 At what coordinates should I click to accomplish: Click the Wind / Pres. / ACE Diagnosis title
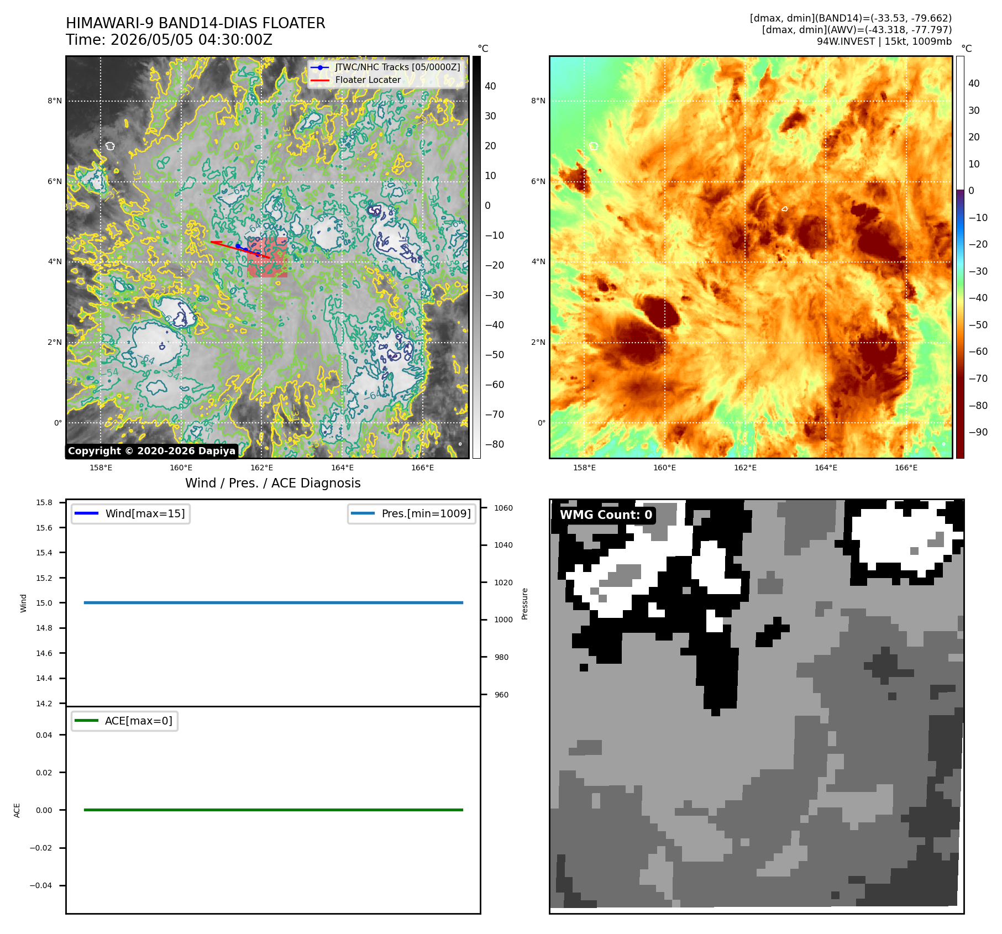pos(273,483)
